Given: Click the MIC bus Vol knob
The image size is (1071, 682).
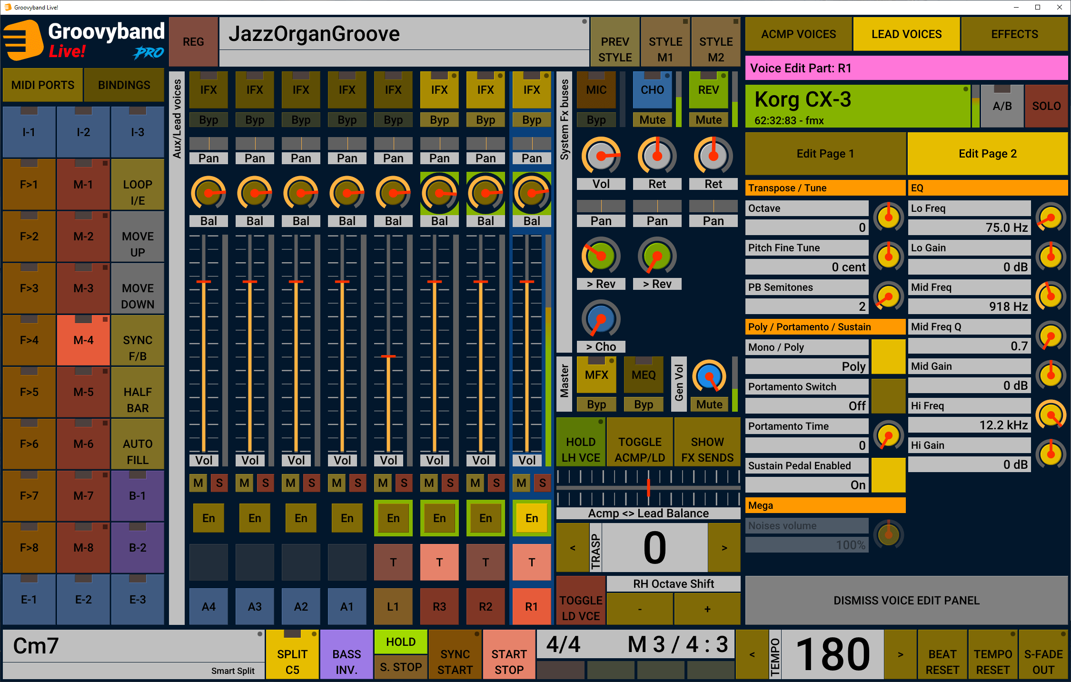Looking at the screenshot, I should point(601,156).
